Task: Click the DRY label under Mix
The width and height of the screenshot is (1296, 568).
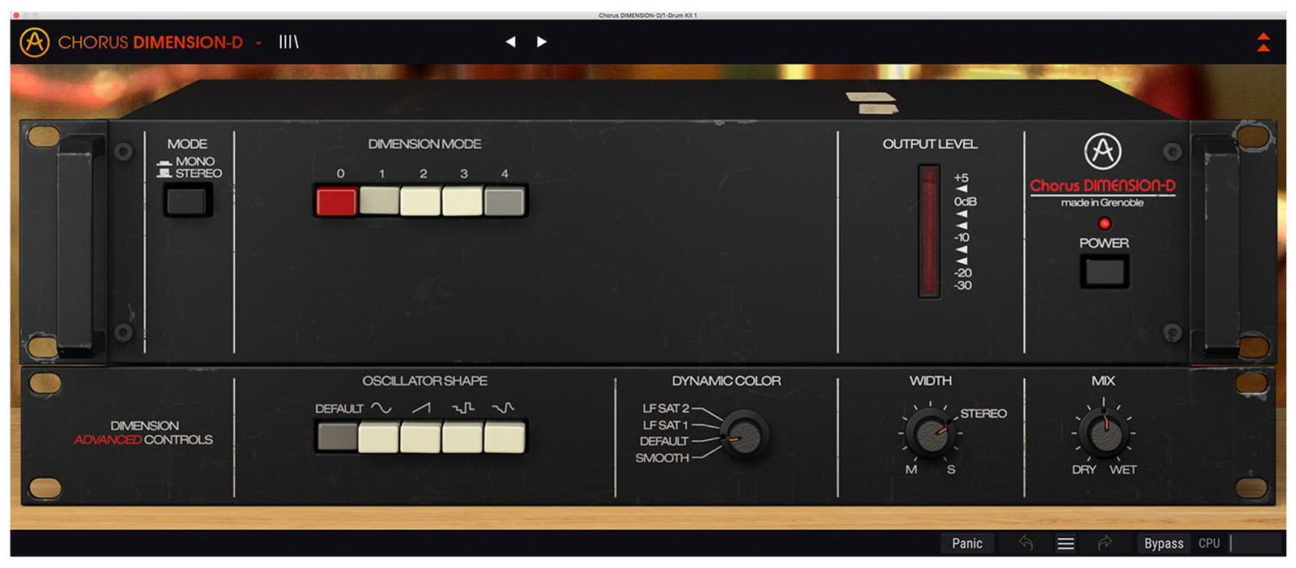Action: coord(1084,470)
